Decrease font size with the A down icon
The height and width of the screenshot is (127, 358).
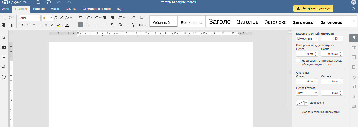coord(61,18)
